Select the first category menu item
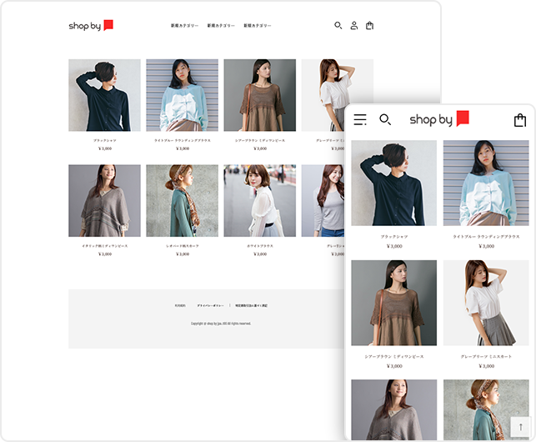The height and width of the screenshot is (442, 536). [x=184, y=26]
